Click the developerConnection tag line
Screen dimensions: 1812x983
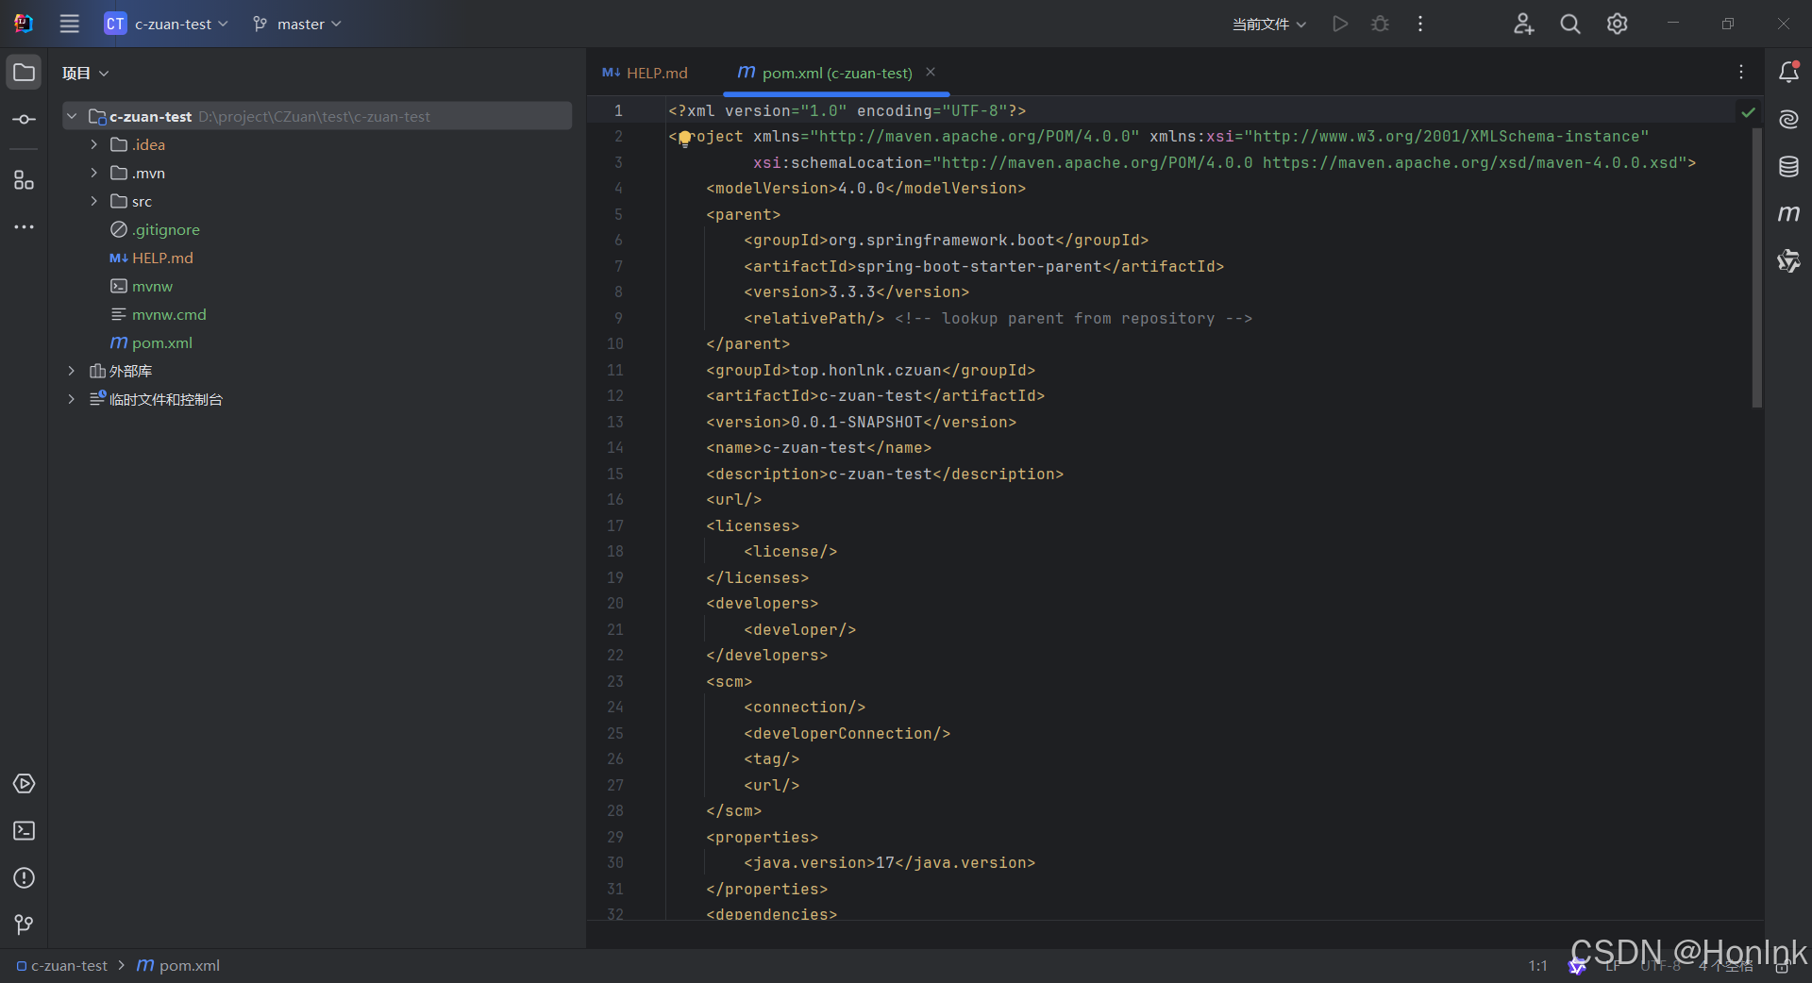click(x=847, y=734)
